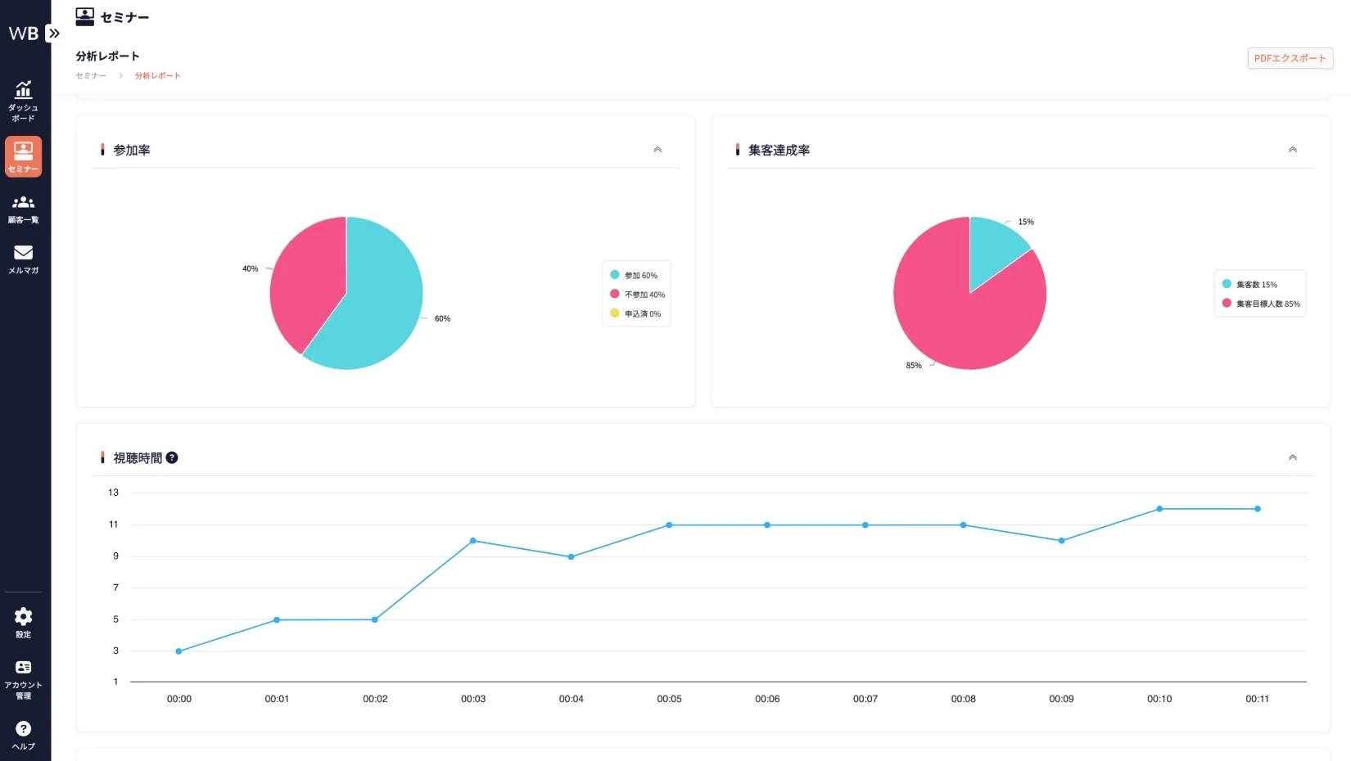Image resolution: width=1351 pixels, height=761 pixels.
Task: Click the 参加率 panel title
Action: (132, 150)
